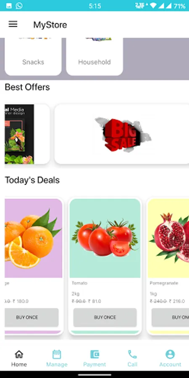This screenshot has height=378, width=189.
Task: Buy the Tomato with Buy Once
Action: pos(105,317)
